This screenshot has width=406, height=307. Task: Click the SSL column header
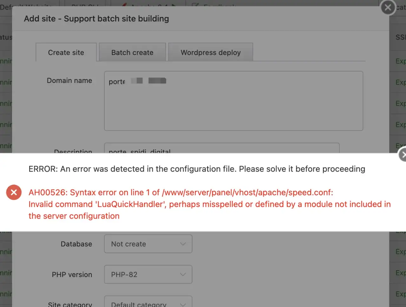click(x=400, y=37)
